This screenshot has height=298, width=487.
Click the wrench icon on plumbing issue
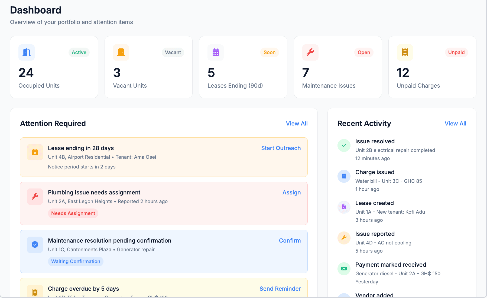point(35,197)
